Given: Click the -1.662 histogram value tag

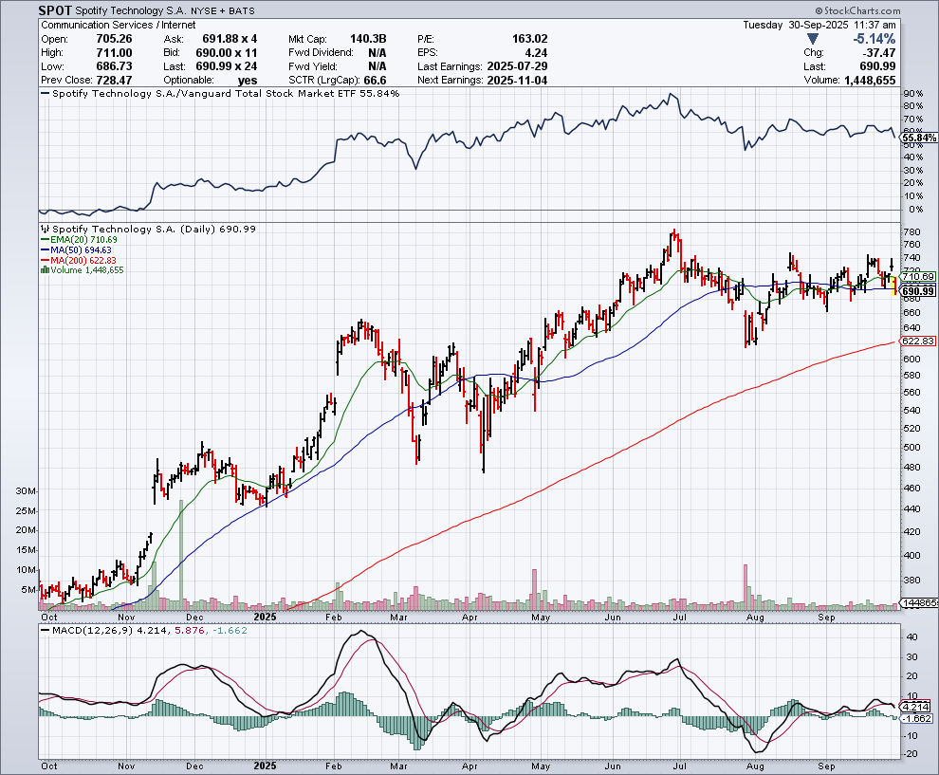Looking at the screenshot, I should click(x=918, y=719).
